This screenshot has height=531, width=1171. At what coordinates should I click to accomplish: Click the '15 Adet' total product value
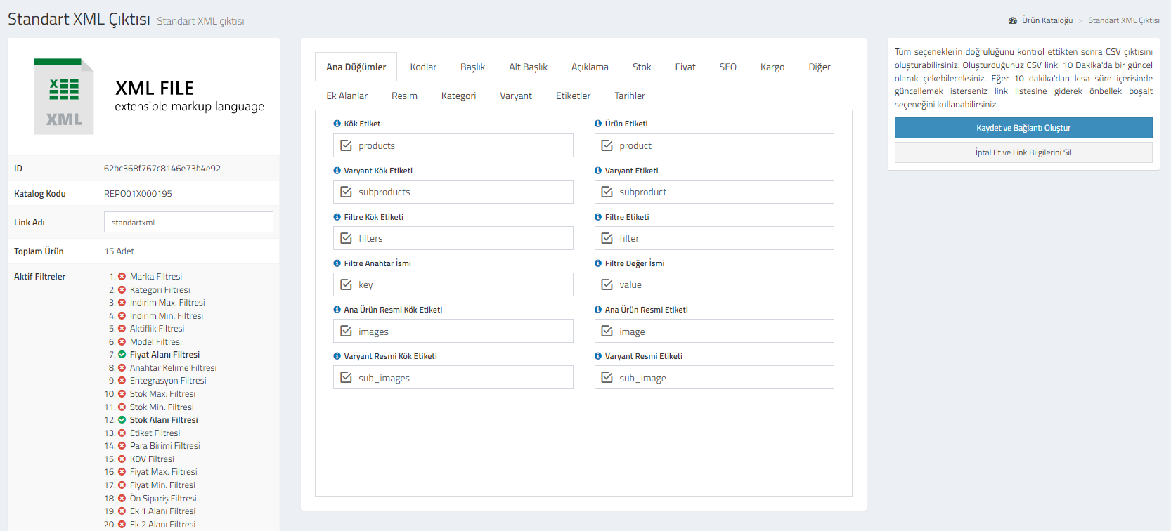click(x=119, y=251)
